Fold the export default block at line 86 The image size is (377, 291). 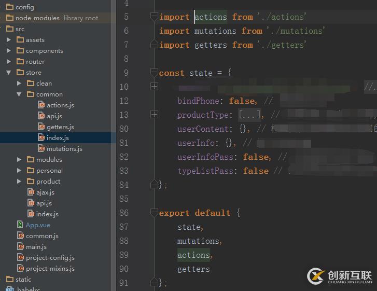click(x=154, y=213)
